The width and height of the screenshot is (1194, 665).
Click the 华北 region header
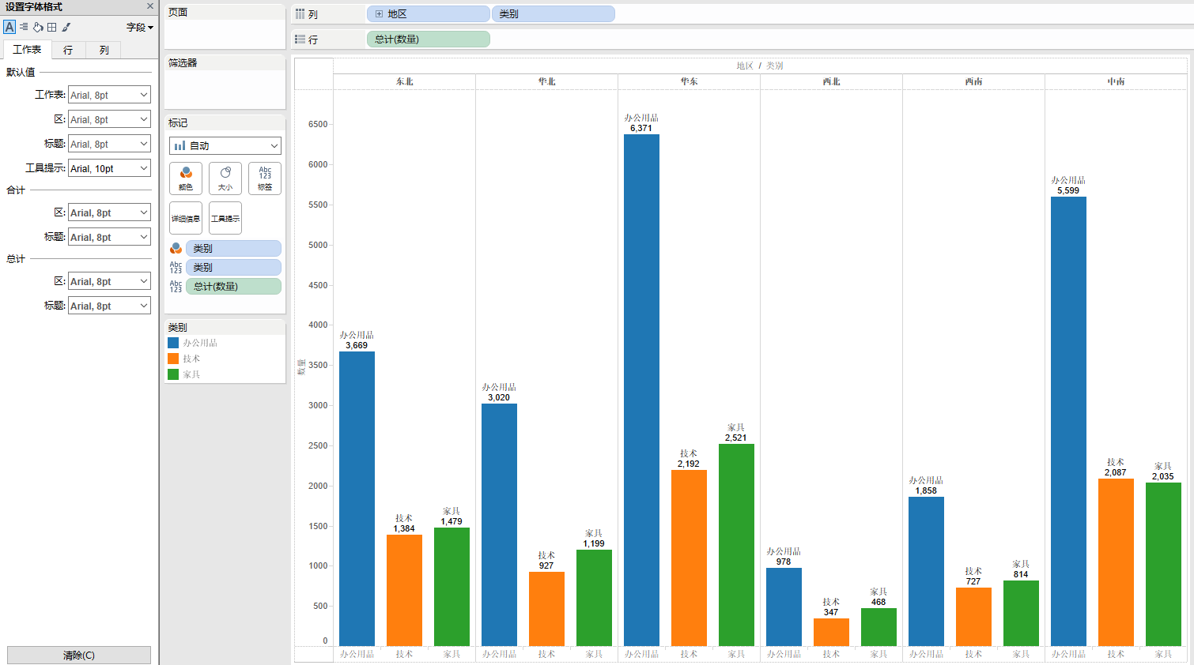546,81
